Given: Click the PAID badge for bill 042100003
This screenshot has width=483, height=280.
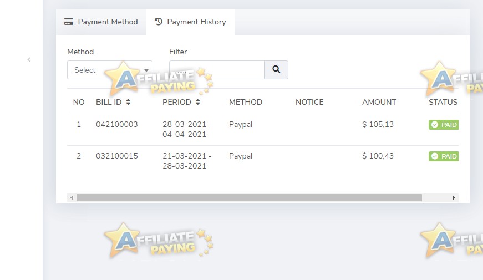Looking at the screenshot, I should [444, 125].
